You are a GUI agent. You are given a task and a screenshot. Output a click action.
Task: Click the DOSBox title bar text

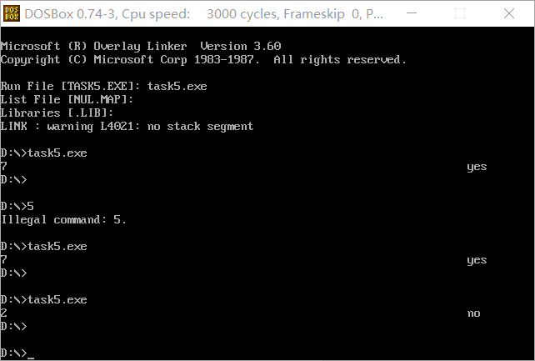(203, 14)
